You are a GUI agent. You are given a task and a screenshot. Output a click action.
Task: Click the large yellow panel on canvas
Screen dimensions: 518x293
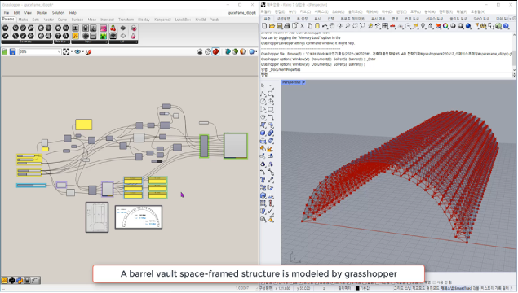pos(83,125)
